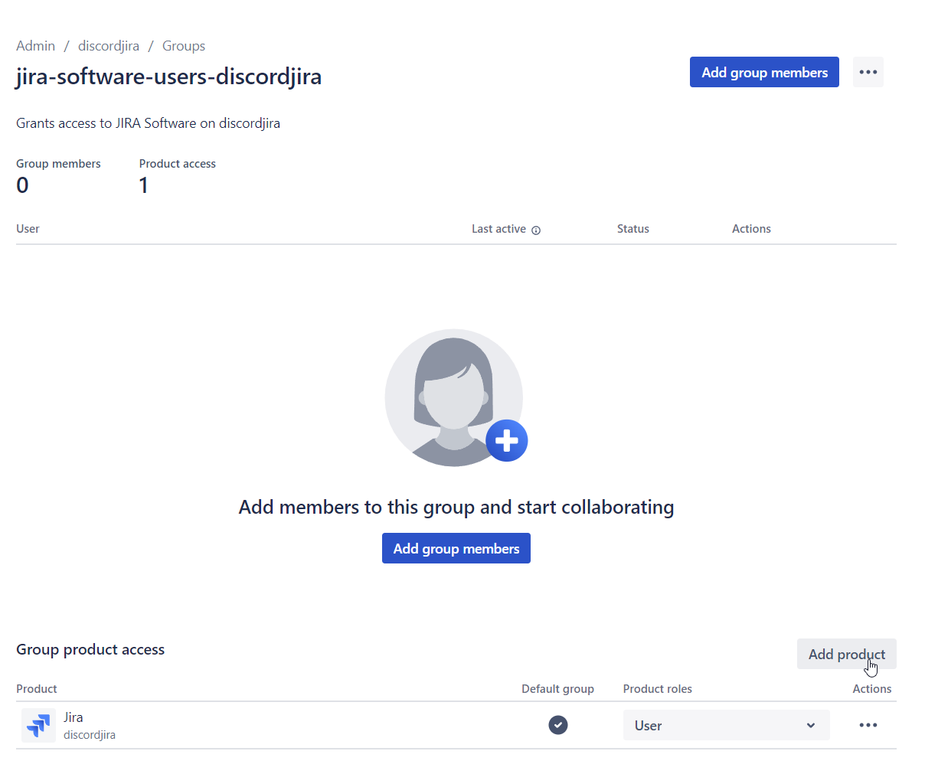Click the Status column header
The height and width of the screenshot is (774, 925).
click(632, 228)
